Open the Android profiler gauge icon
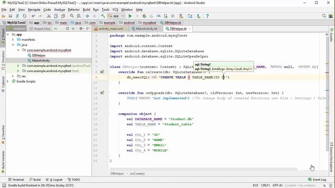The image size is (335, 188). (159, 16)
